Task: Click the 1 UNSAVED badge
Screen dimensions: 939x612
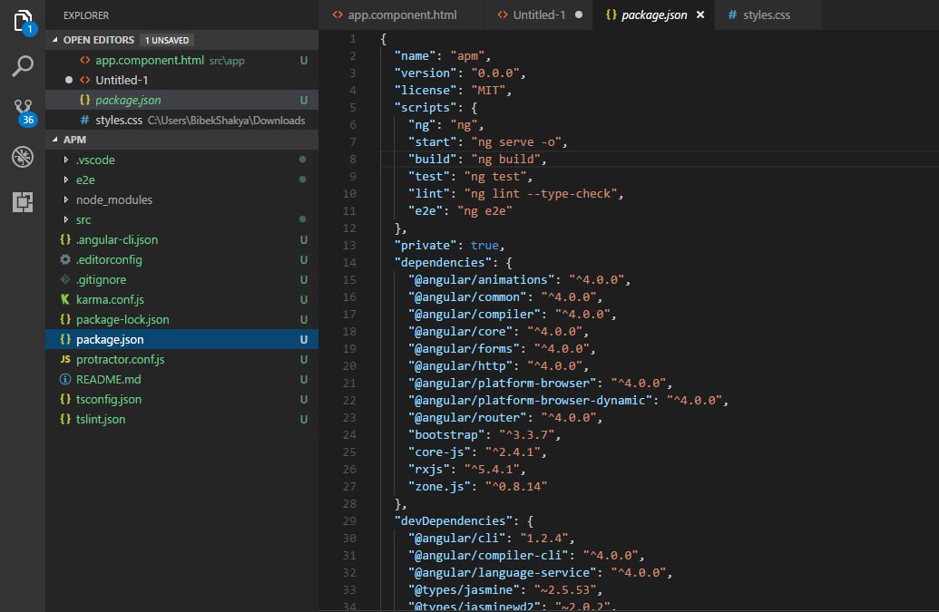Action: click(x=167, y=40)
